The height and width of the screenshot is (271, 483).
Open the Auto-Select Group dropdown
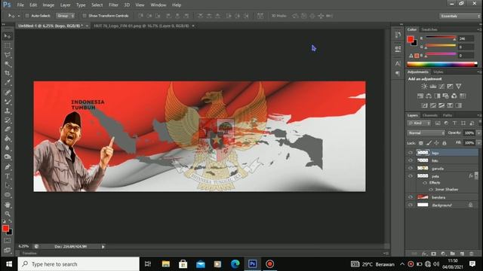pos(66,16)
